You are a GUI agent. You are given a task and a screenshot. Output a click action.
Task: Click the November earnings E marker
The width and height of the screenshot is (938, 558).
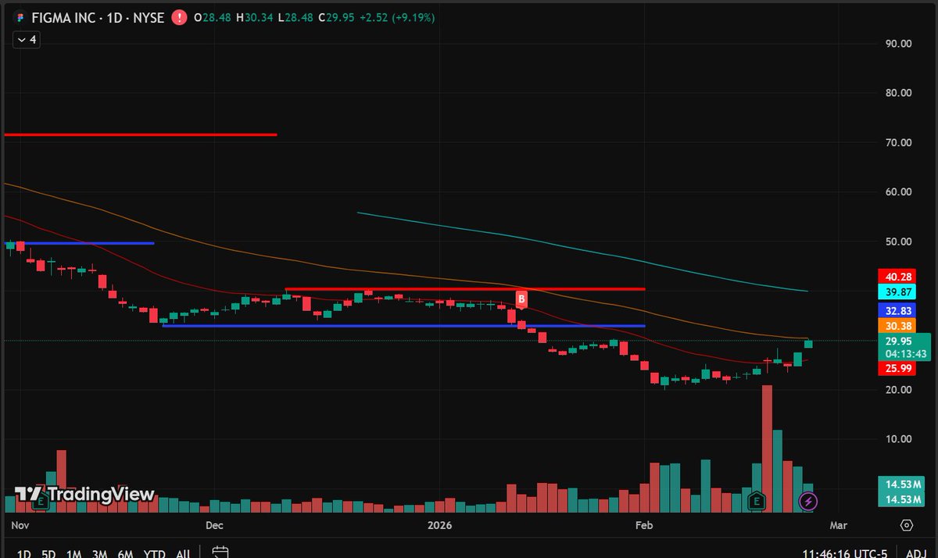tap(41, 501)
